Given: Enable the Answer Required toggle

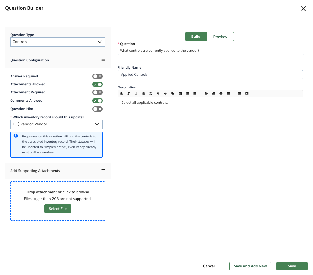Looking at the screenshot, I should 97,76.
